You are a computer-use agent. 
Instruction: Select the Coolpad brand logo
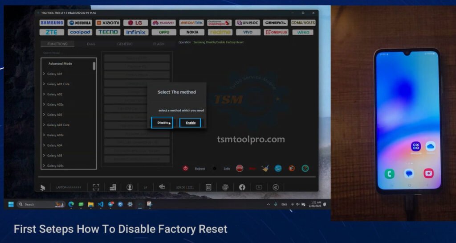tap(80, 32)
